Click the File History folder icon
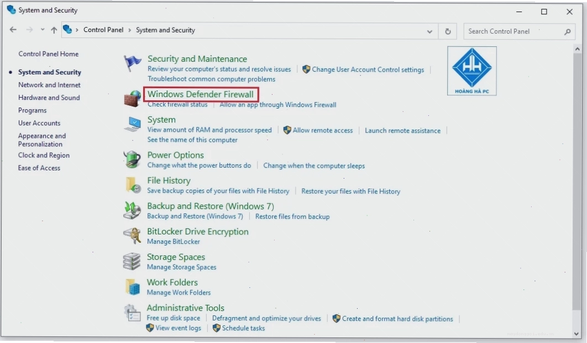Viewport: 587px width, 343px height. pyautogui.click(x=133, y=185)
